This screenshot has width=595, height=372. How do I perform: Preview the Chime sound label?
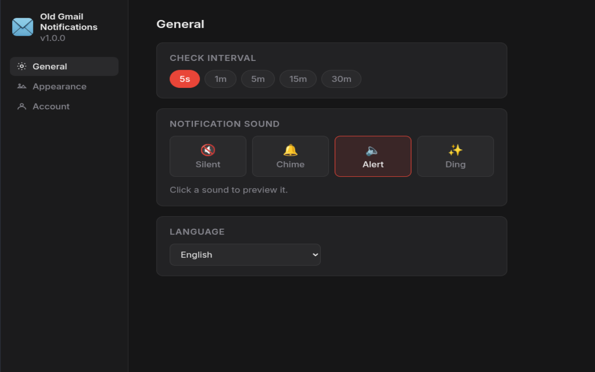(291, 165)
